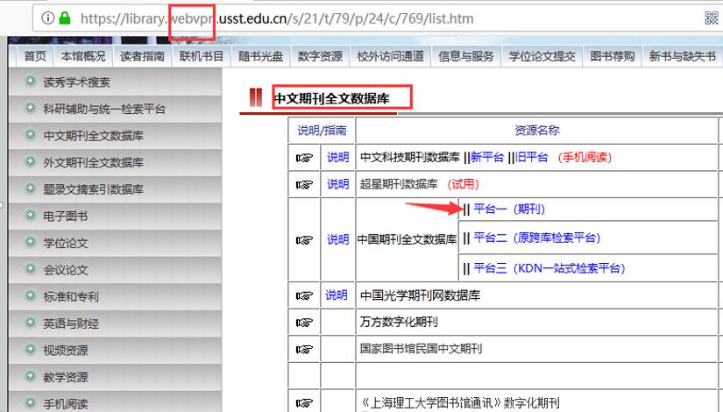Click the plus icon beside 视频资源

[x=30, y=351]
